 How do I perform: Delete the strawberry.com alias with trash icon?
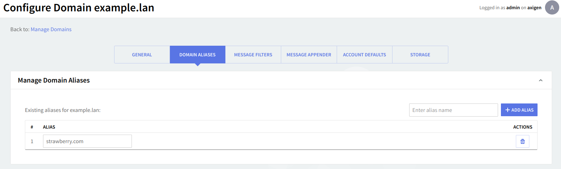coord(522,141)
